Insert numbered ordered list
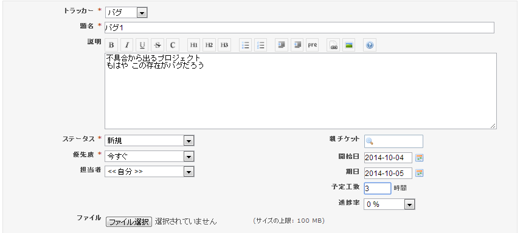523x233 pixels. click(261, 45)
